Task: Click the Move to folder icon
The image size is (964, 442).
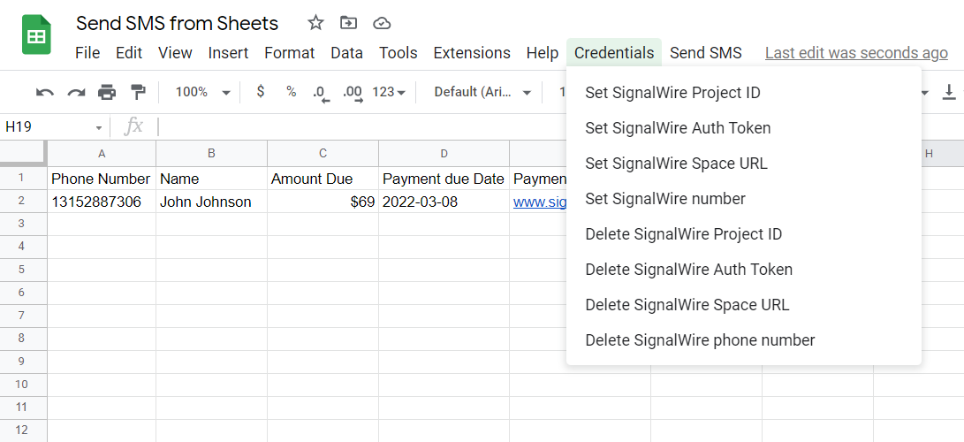Action: pos(349,23)
